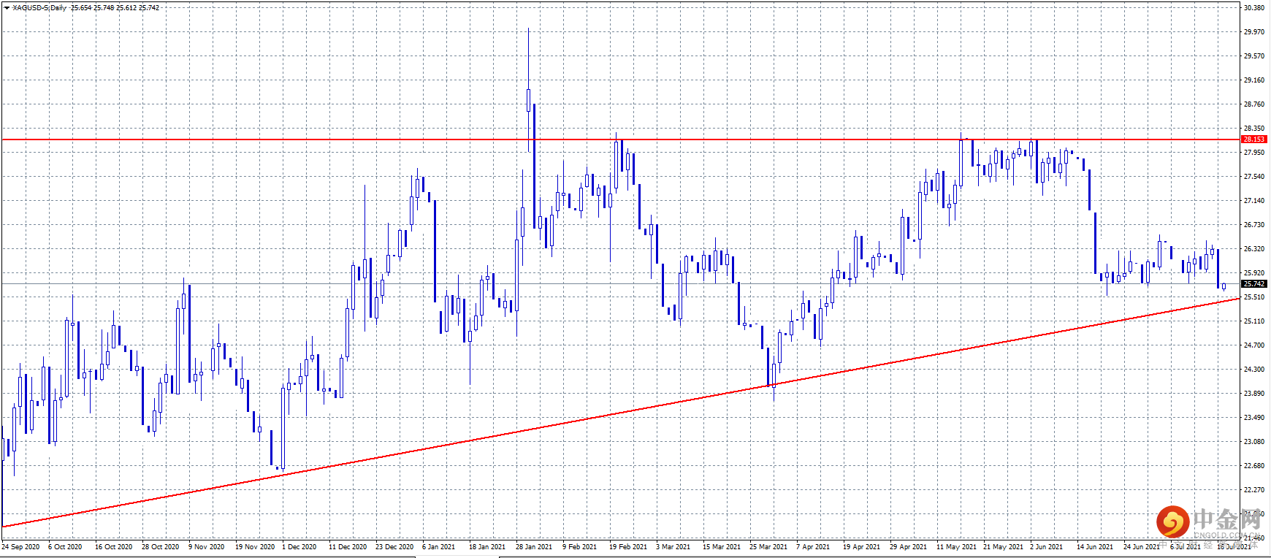Select the open price 25.654 in header
This screenshot has height=558, width=1271.
81,8
